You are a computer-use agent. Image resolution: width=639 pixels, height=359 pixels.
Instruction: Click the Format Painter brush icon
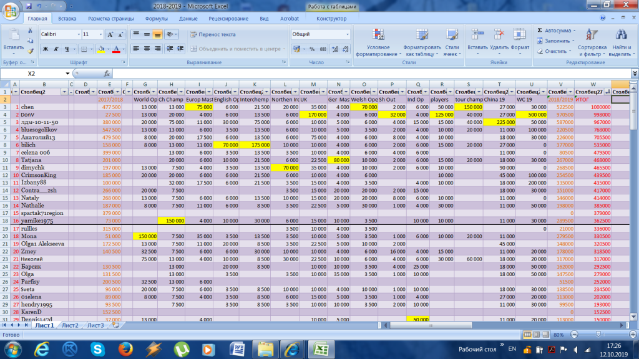pyautogui.click(x=31, y=50)
